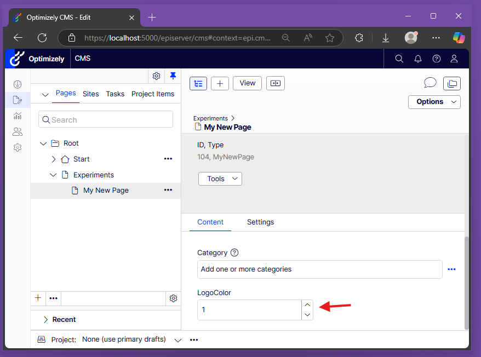Open the user profile icon in header
The image size is (481, 357).
454,59
